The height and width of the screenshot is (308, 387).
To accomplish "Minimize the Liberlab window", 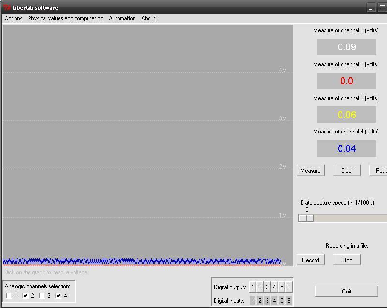I will point(371,8).
